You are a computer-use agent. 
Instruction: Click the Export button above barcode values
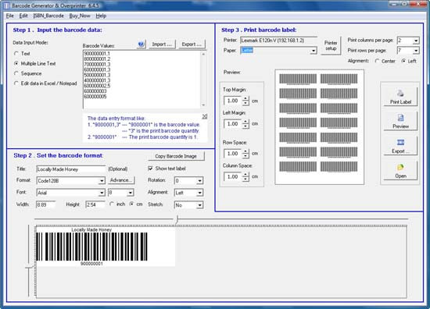[x=192, y=44]
